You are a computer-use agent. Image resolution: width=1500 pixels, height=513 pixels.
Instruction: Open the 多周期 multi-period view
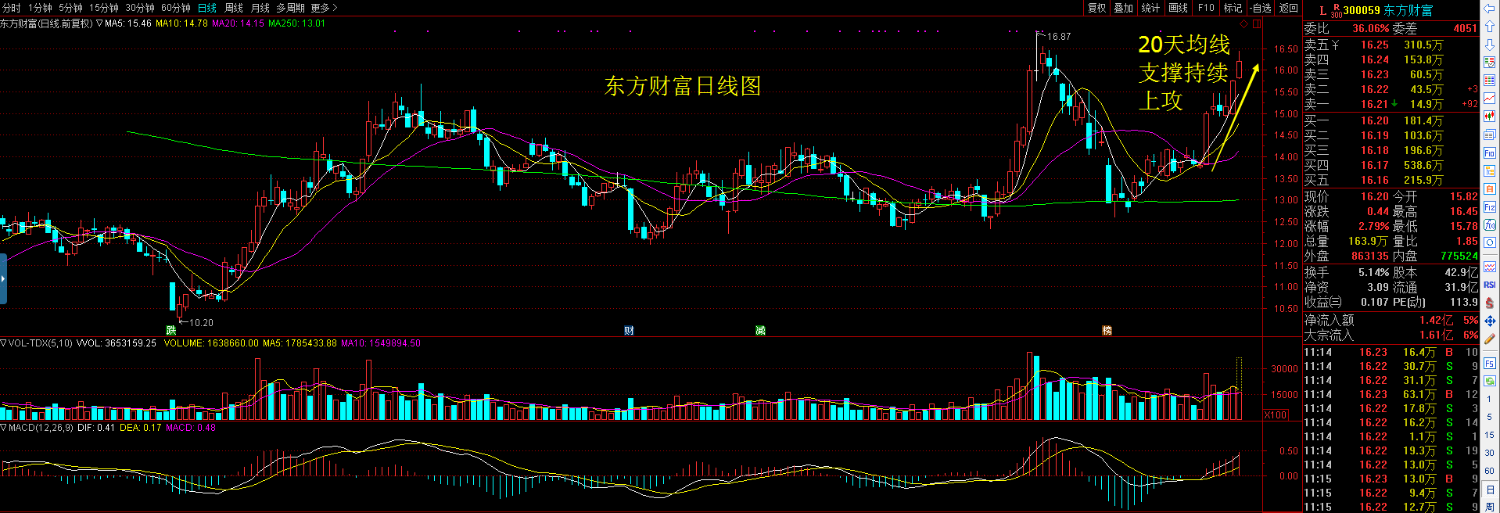click(291, 8)
